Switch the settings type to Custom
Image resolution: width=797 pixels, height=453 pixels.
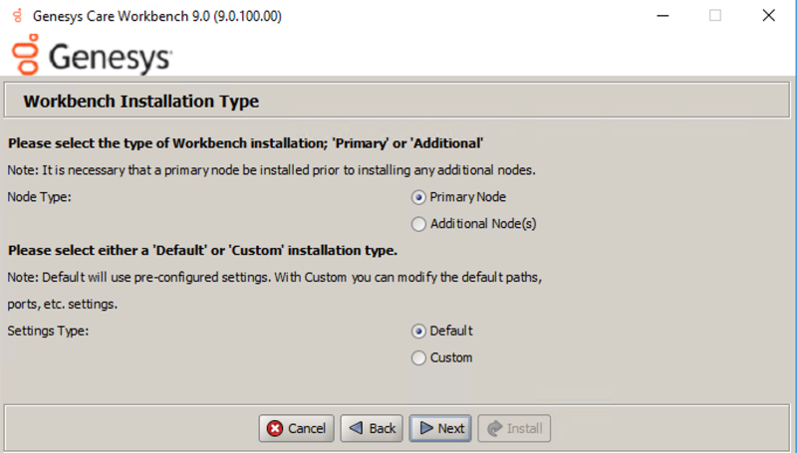click(x=419, y=357)
